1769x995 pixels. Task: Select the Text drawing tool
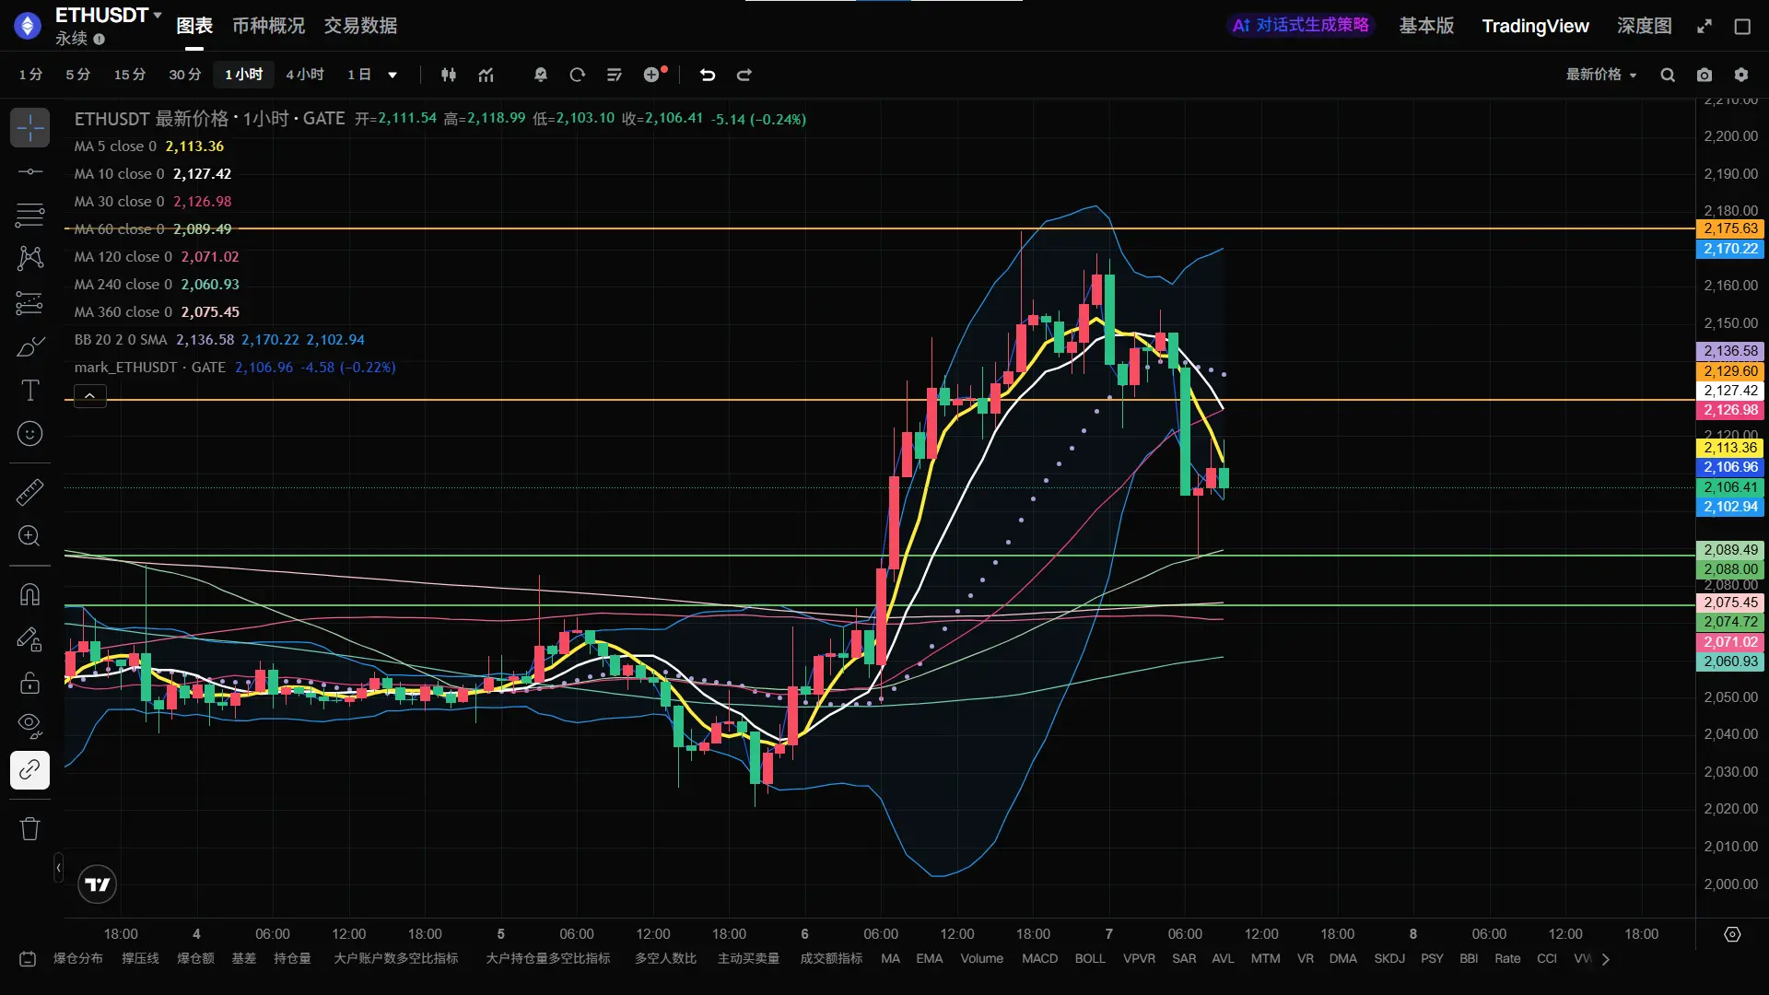tap(29, 391)
